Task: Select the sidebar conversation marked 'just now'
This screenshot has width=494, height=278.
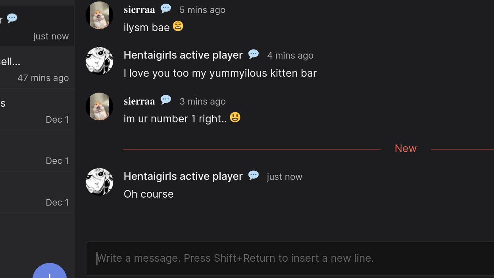Action: tap(36, 27)
